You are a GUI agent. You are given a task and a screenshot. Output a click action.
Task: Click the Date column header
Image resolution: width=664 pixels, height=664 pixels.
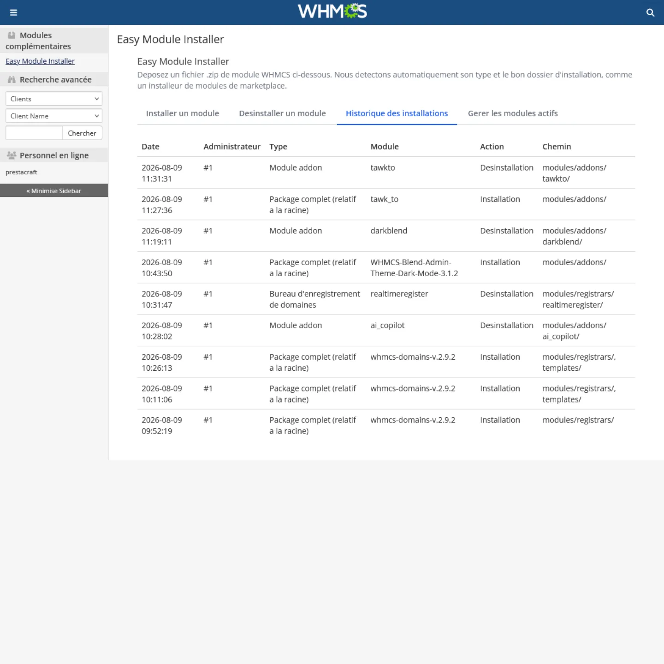pos(150,147)
